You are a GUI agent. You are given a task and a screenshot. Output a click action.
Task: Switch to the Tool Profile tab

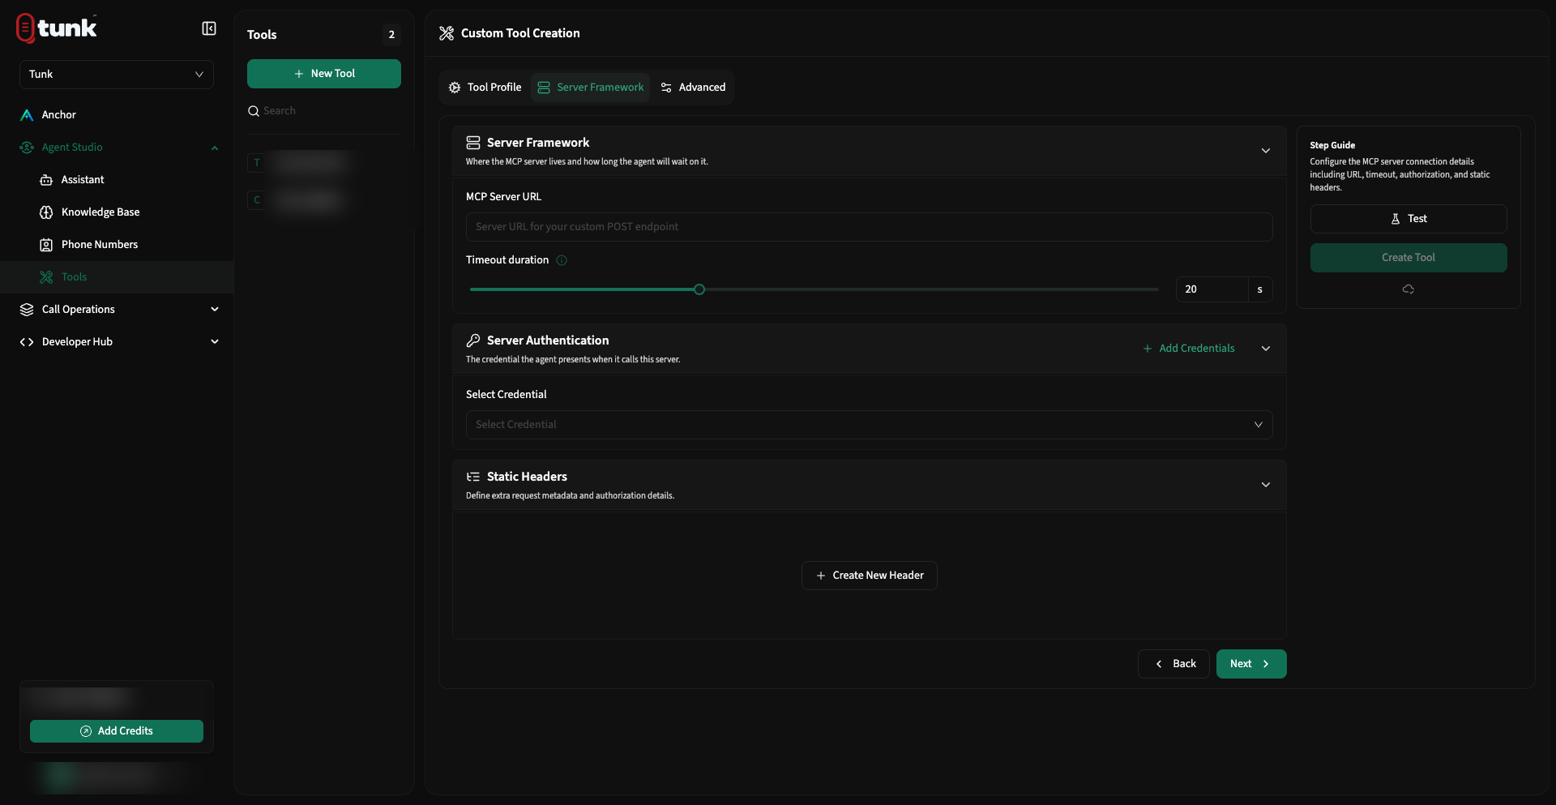point(485,88)
